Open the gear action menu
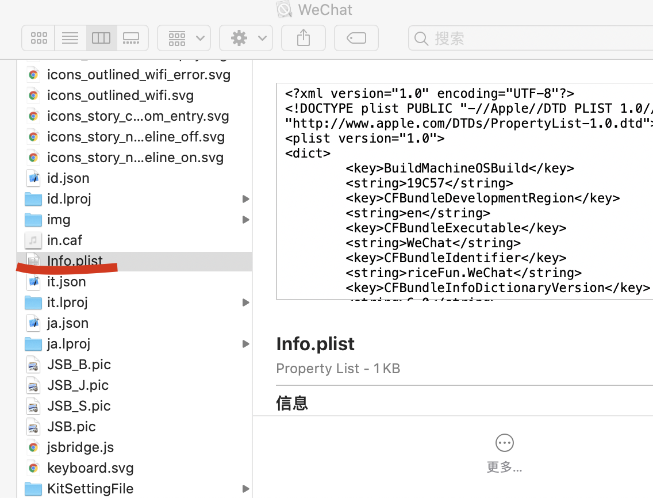Image resolution: width=653 pixels, height=498 pixels. coord(245,38)
